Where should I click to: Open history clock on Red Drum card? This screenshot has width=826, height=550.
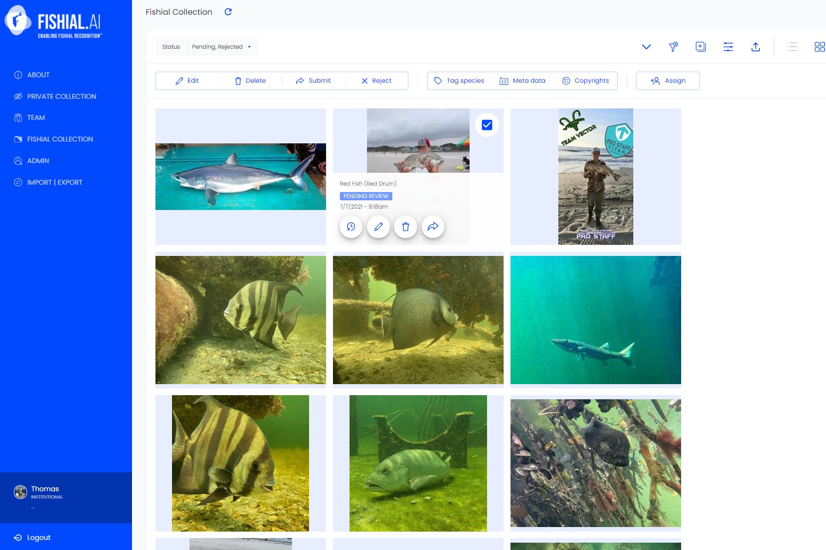click(x=351, y=227)
